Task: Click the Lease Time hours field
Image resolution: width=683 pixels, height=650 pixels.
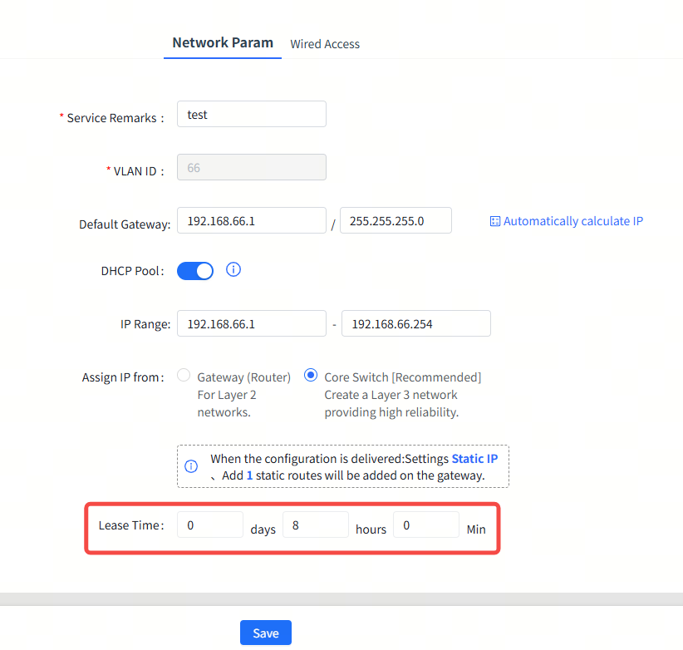Action: [315, 525]
